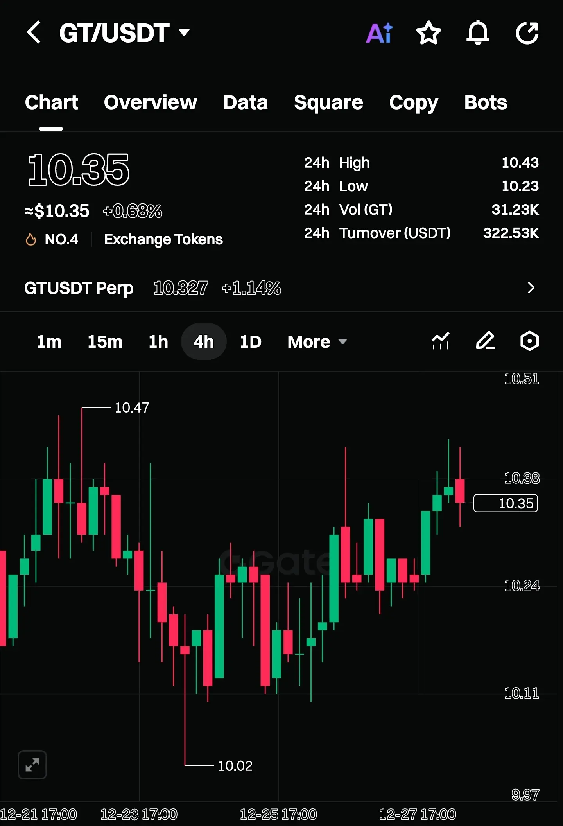
Task: Open chart settings hexagon icon
Action: tap(530, 341)
